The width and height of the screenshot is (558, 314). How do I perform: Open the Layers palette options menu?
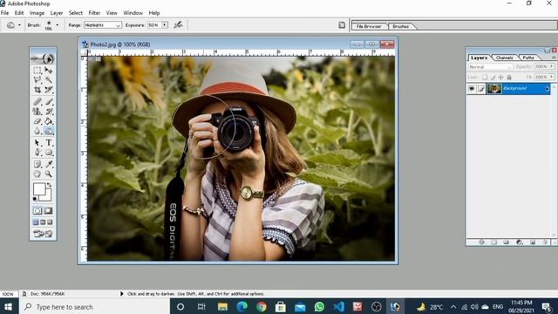pyautogui.click(x=554, y=58)
